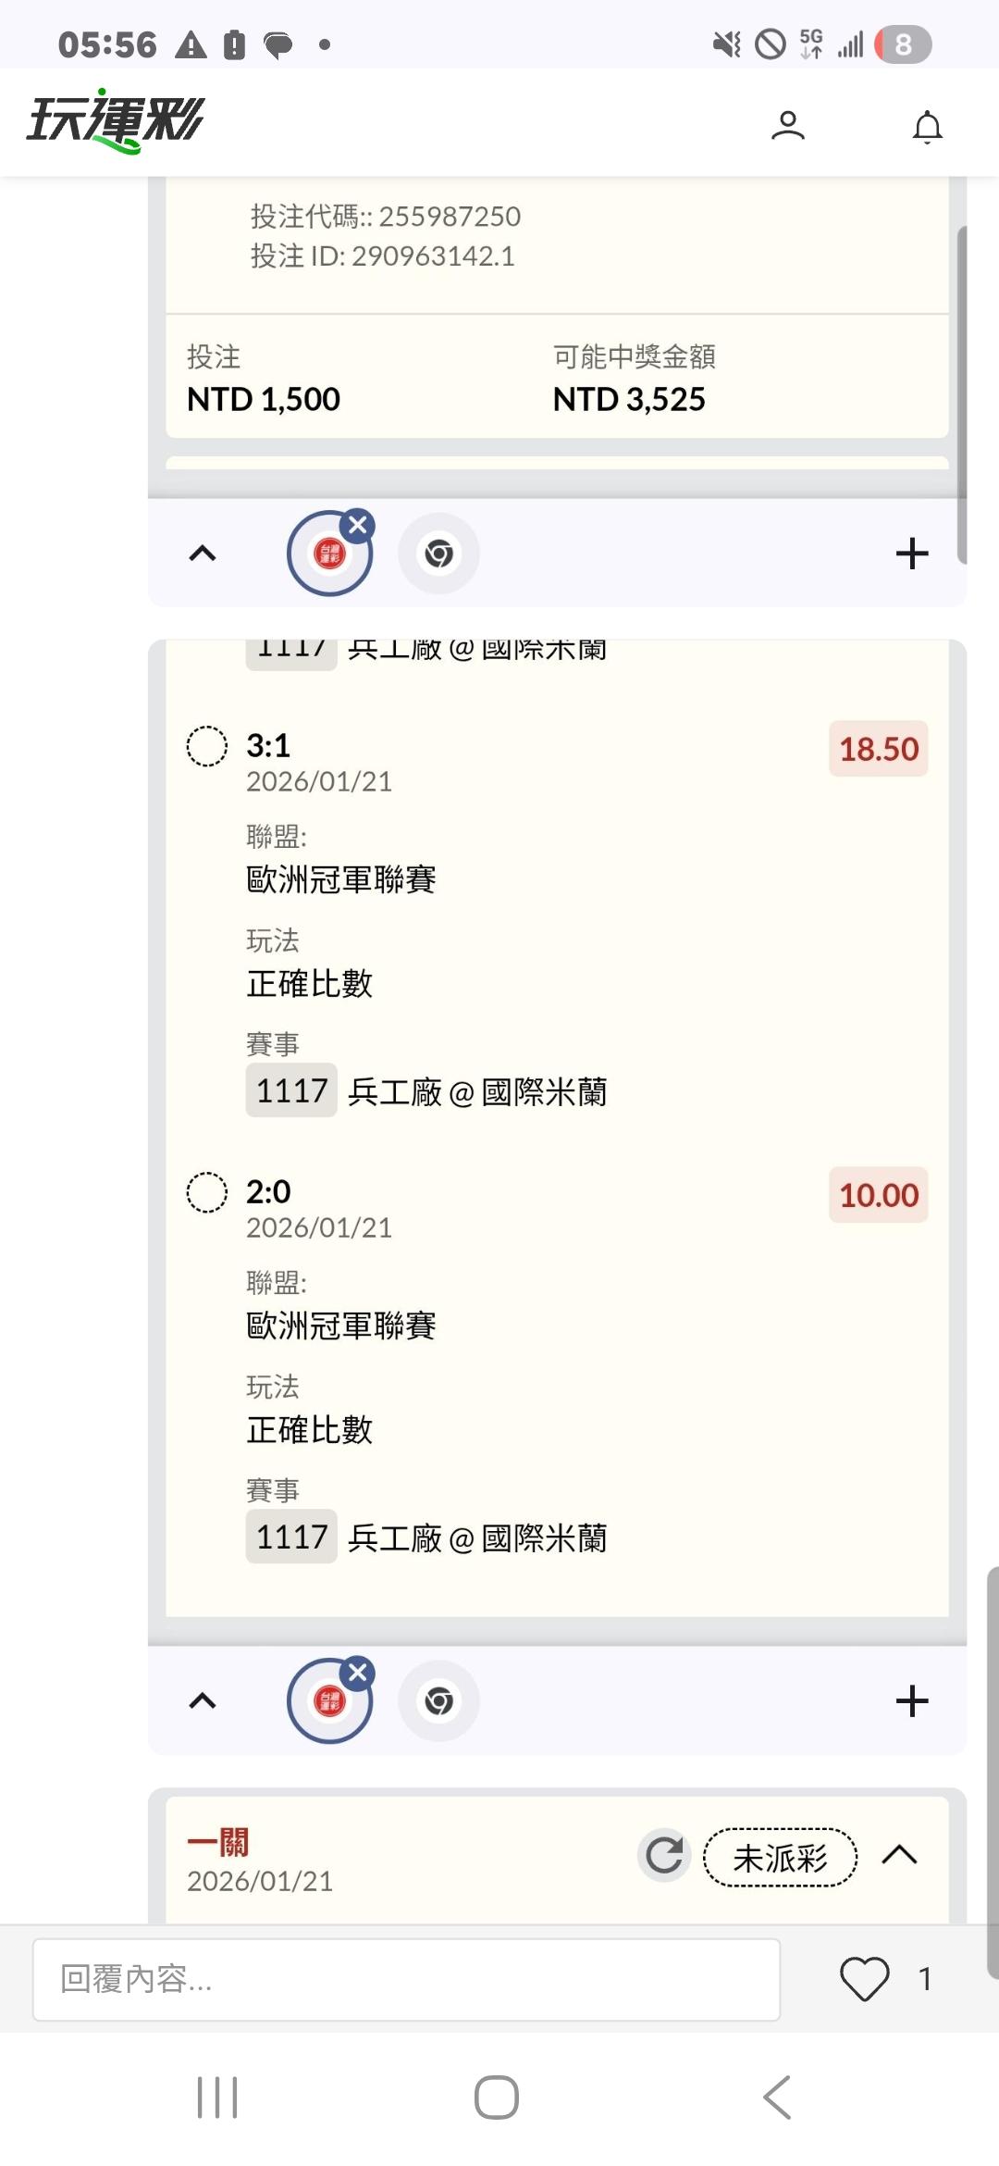Focus the 回覆內容 reply input field
The height and width of the screenshot is (2166, 999).
(406, 1979)
